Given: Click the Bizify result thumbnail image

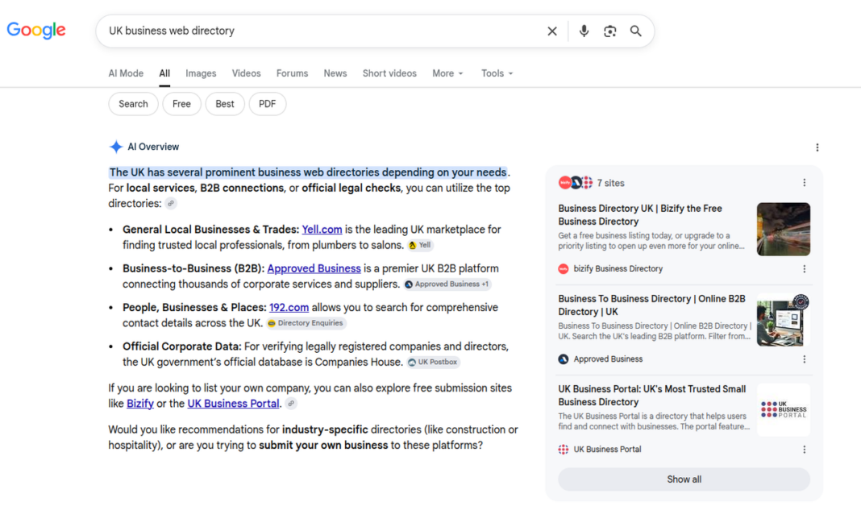Looking at the screenshot, I should pos(784,230).
